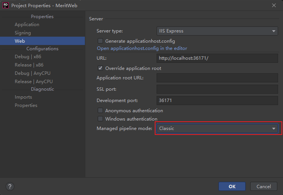The width and height of the screenshot is (283, 195).
Task: Select the Application properties page
Action: 27,25
